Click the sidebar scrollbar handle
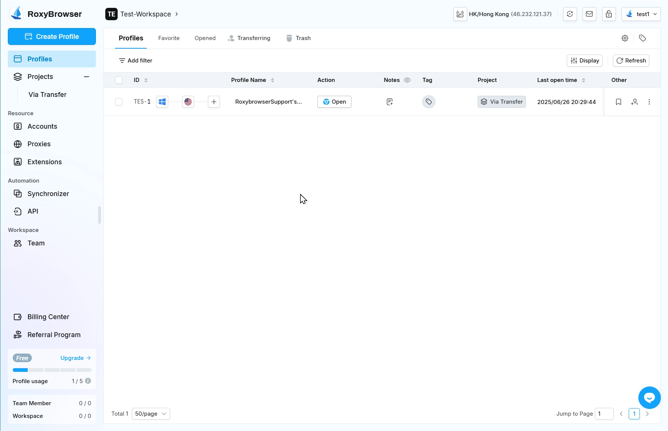The height and width of the screenshot is (431, 668). pyautogui.click(x=99, y=215)
